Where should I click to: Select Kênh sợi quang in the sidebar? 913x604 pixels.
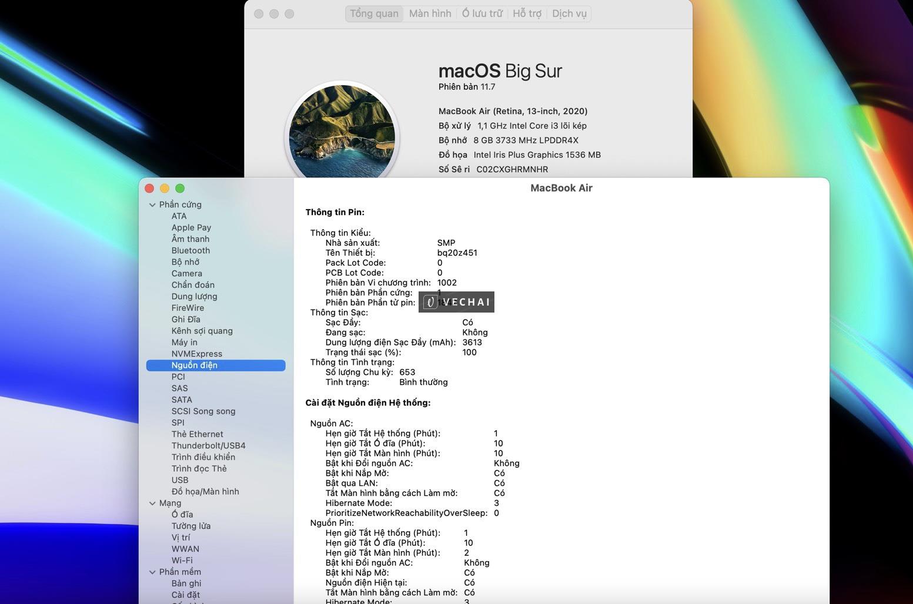[202, 331]
